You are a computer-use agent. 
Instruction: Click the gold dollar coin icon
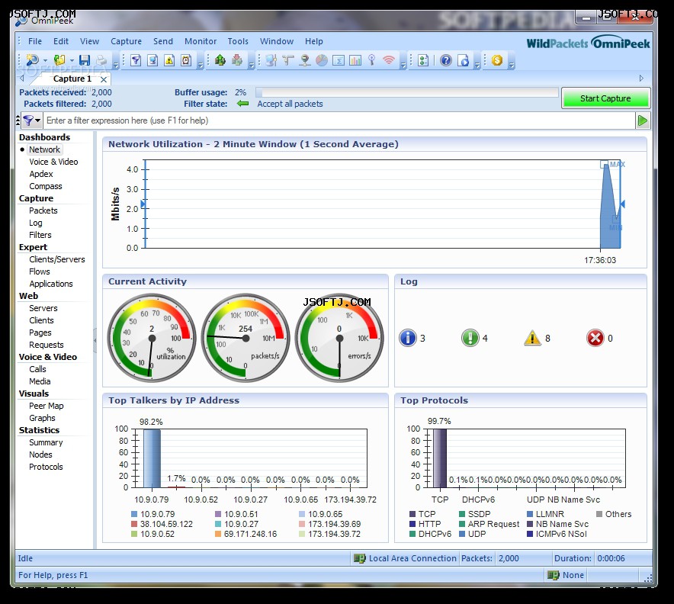pos(497,60)
